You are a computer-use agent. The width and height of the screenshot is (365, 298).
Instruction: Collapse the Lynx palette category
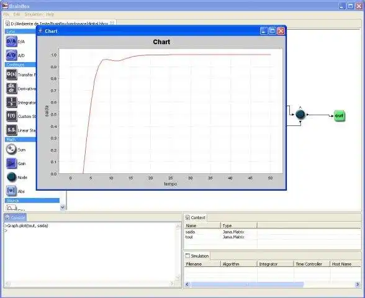[20, 32]
